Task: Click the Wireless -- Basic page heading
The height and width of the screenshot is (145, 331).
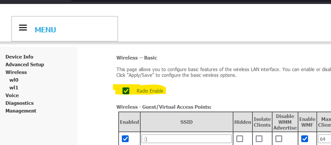Action: pyautogui.click(x=137, y=58)
